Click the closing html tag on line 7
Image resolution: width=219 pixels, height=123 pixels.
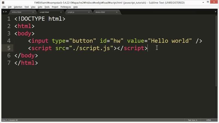(26, 63)
